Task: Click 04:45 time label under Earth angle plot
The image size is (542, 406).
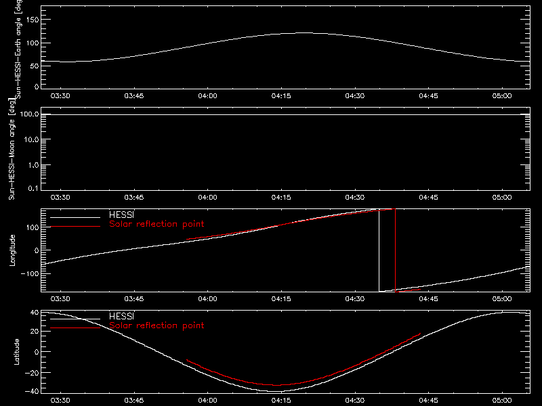Action: pos(429,96)
